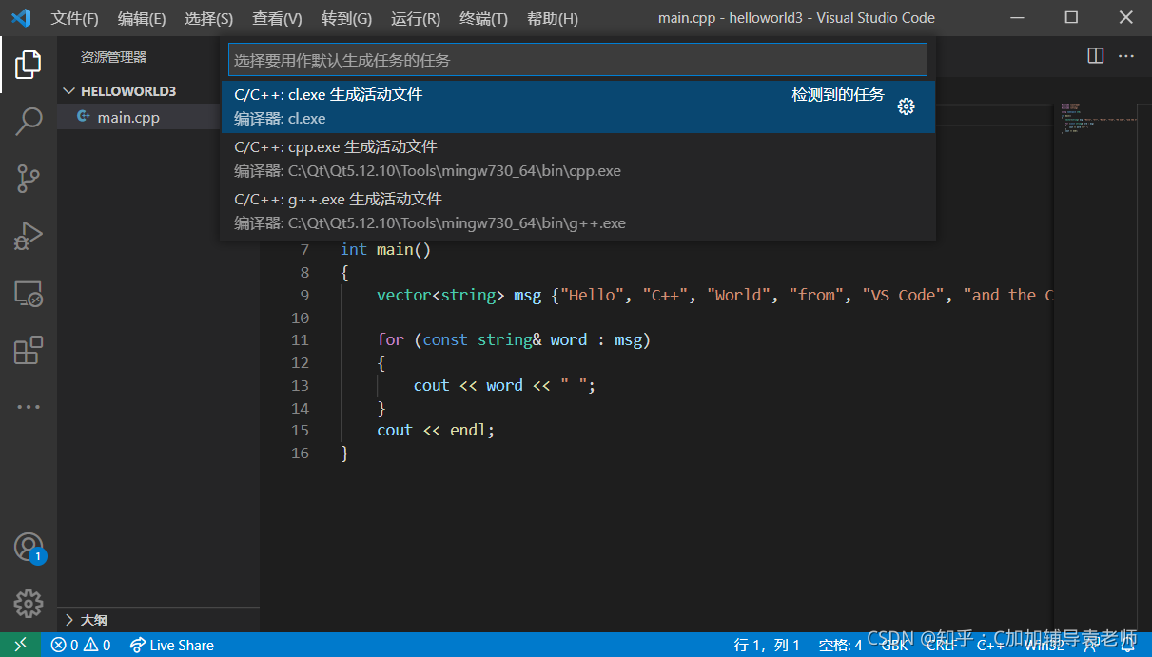Show additional views ellipsis in activity bar
This screenshot has height=657, width=1152.
(x=29, y=407)
